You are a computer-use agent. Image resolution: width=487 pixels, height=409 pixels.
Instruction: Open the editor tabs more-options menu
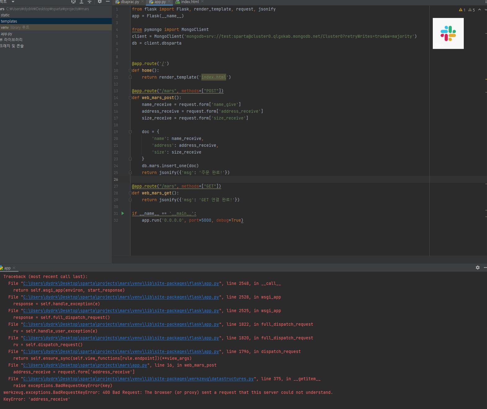pos(485,2)
